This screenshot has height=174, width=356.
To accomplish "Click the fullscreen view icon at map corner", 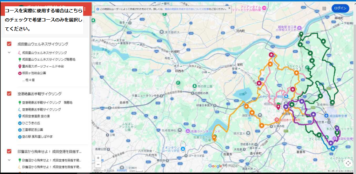I will pyautogui.click(x=348, y=163).
